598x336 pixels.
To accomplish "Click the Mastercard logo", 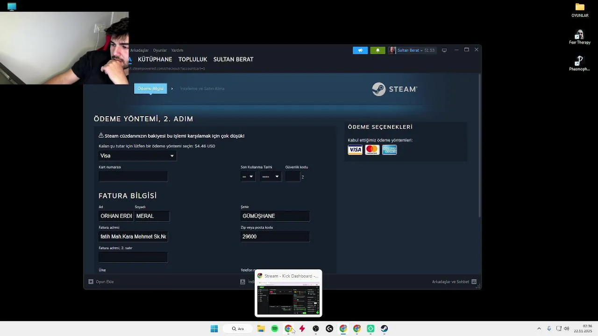I will pos(372,150).
